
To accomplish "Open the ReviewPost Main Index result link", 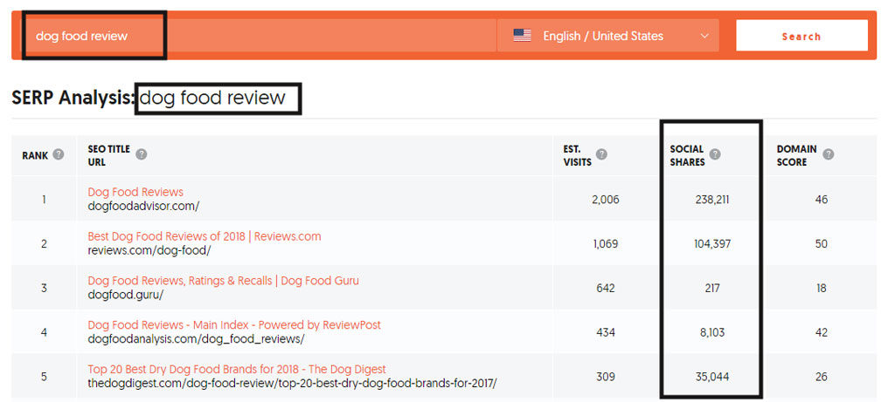I will click(234, 325).
